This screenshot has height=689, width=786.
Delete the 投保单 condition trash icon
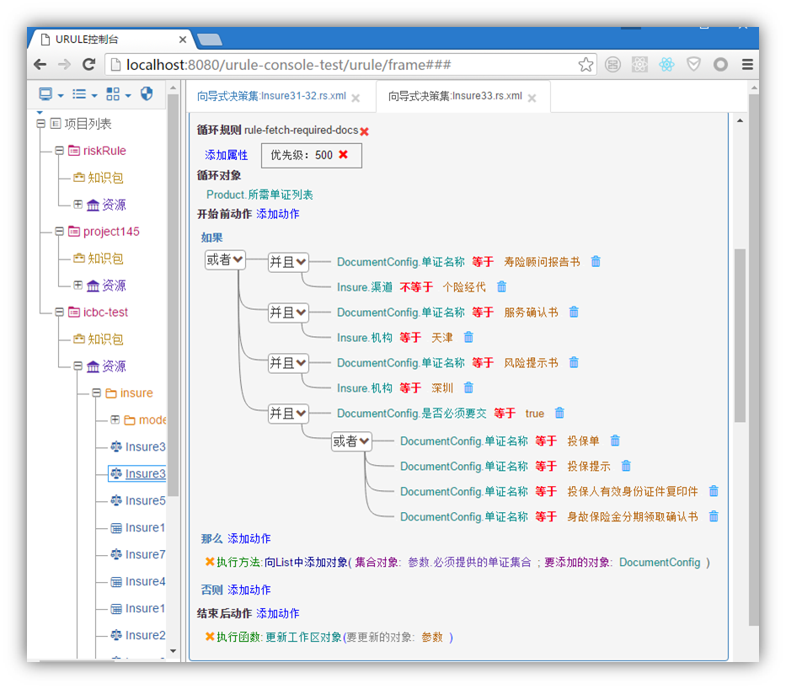point(615,441)
